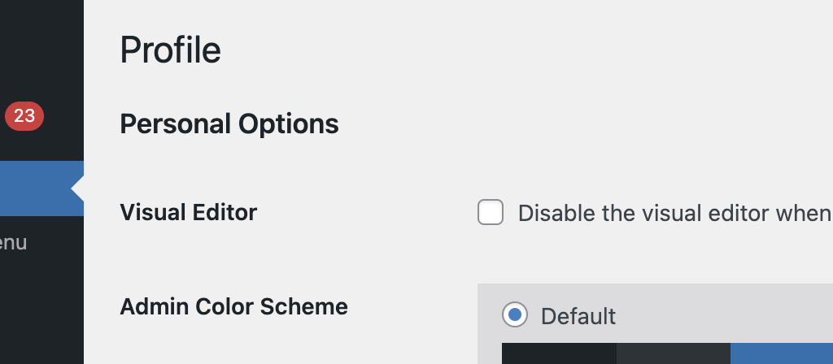Click the red 23 notification badge
833x364 pixels.
point(24,116)
